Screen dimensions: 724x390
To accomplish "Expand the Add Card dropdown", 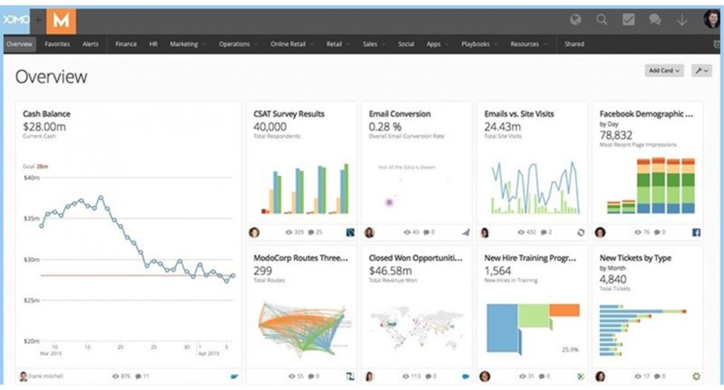I will 664,71.
